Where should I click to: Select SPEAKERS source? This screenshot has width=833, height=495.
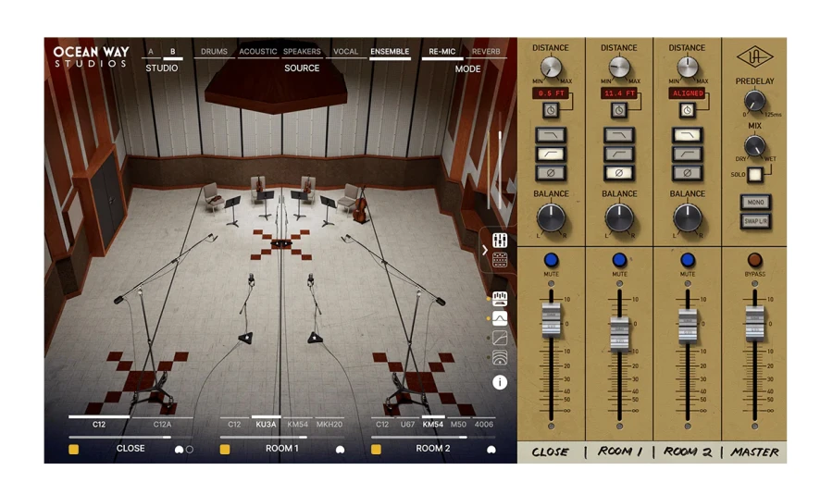tap(302, 52)
